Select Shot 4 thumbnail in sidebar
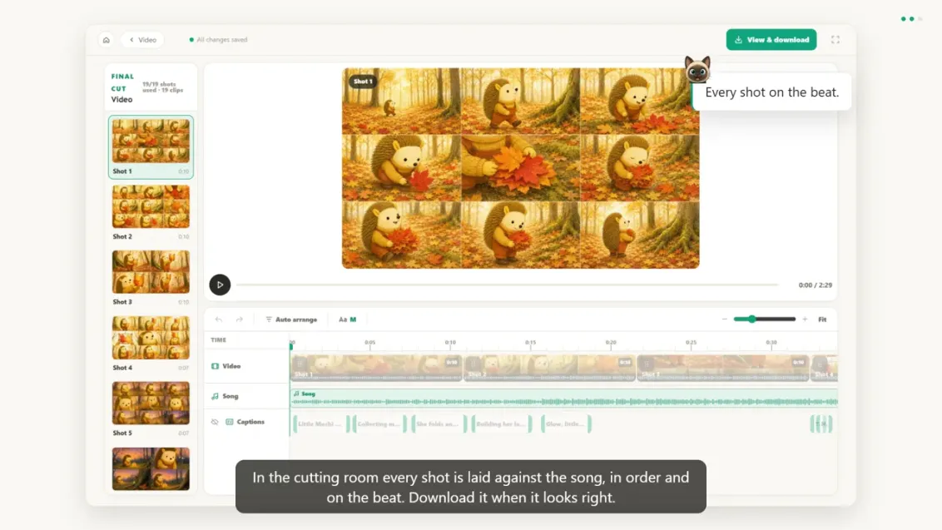 click(x=151, y=337)
